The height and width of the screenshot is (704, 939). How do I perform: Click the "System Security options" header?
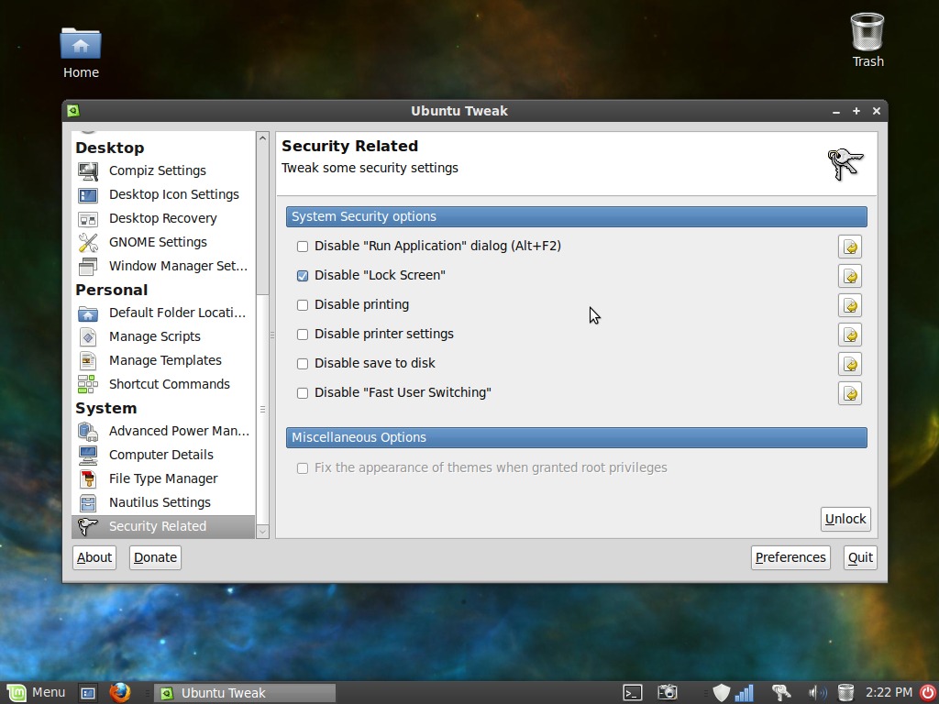[577, 216]
